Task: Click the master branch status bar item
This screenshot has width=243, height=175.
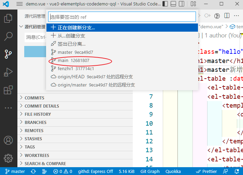Action: tap(15, 171)
